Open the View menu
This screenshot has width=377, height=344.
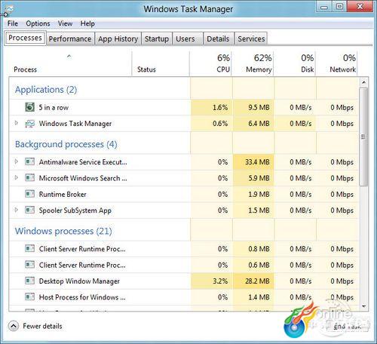coord(65,23)
